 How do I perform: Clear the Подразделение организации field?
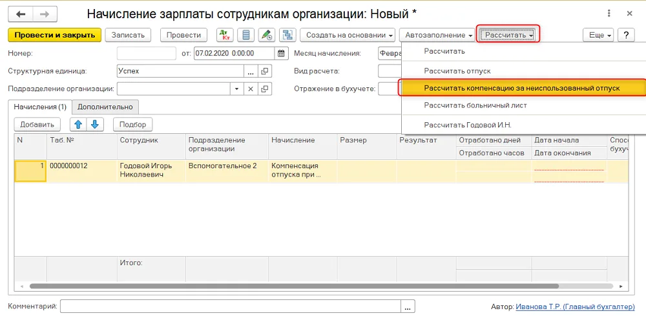[x=251, y=89]
